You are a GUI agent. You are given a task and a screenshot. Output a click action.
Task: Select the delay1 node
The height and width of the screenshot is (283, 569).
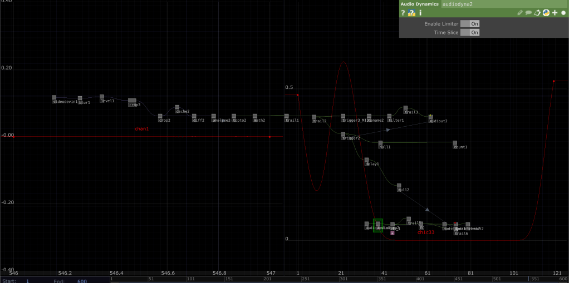[366, 161]
